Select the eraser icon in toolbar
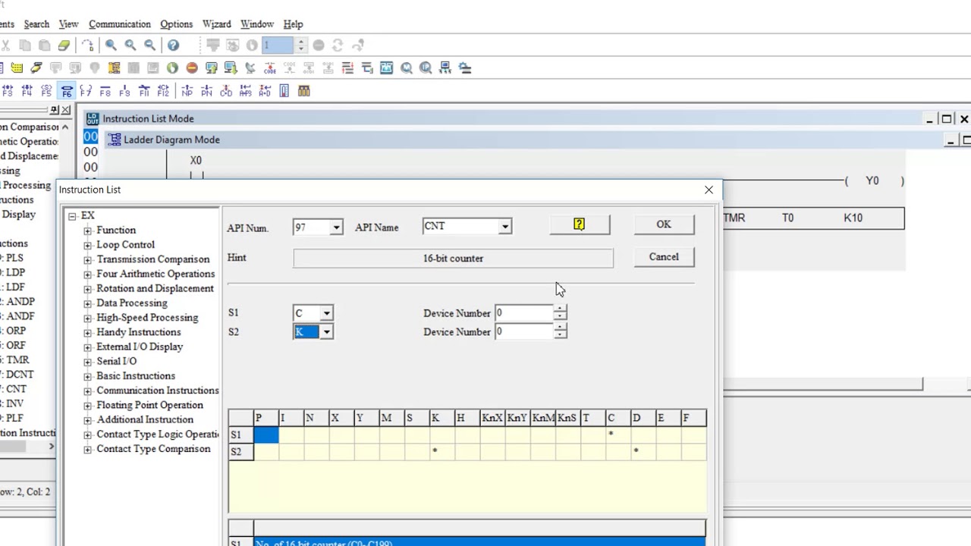This screenshot has width=971, height=546. (x=64, y=45)
